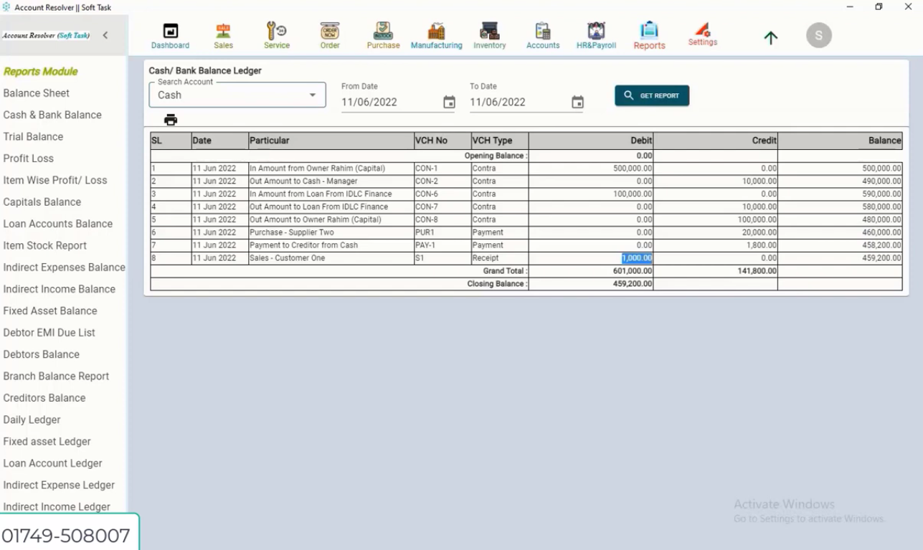This screenshot has width=923, height=550.
Task: Print the Cash/Bank Balance Ledger report
Action: tap(170, 120)
